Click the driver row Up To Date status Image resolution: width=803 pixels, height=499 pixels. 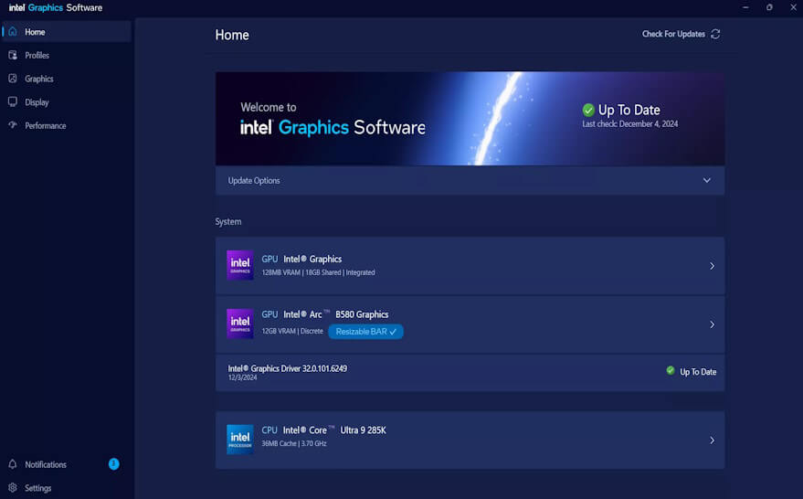coord(698,372)
